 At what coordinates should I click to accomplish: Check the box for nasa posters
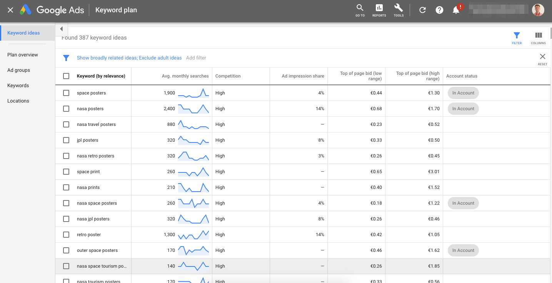66,109
